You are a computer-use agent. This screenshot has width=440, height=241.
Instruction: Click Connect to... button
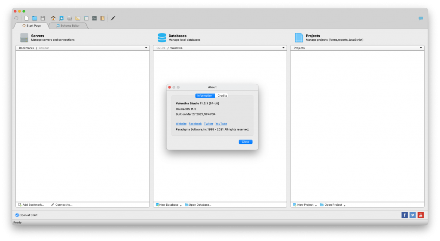coord(61,205)
